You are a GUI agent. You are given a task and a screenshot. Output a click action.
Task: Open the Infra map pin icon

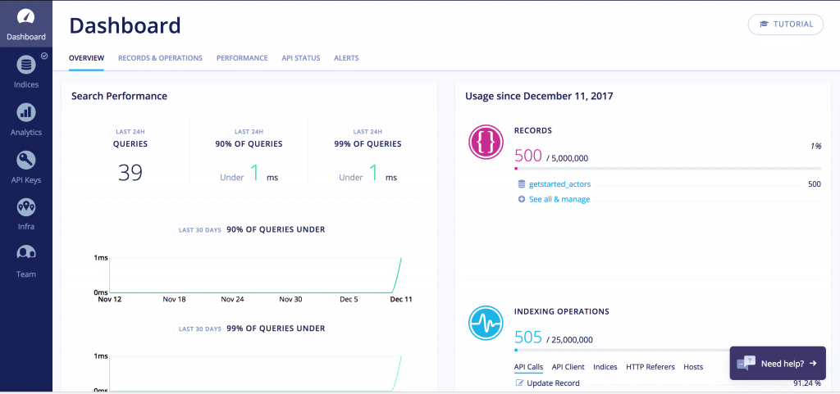pos(25,207)
